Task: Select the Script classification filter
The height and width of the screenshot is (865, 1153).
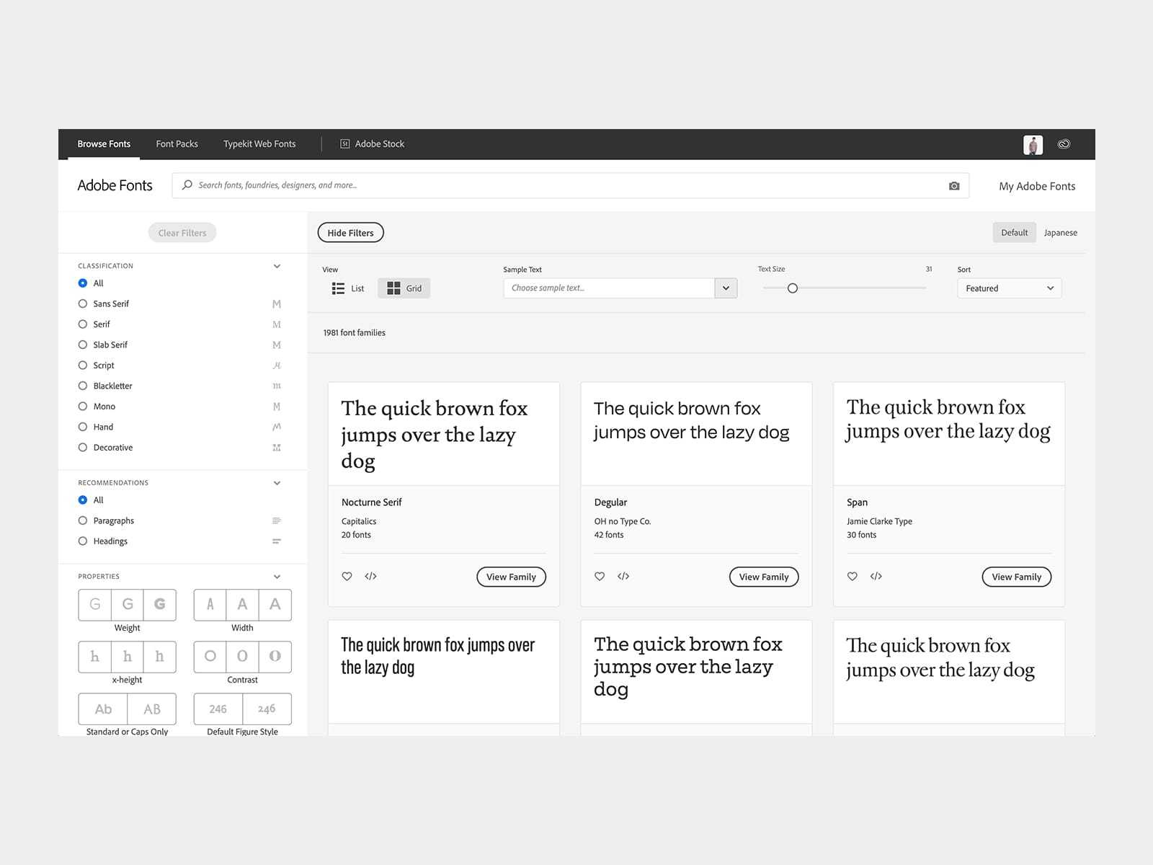Action: tap(83, 365)
